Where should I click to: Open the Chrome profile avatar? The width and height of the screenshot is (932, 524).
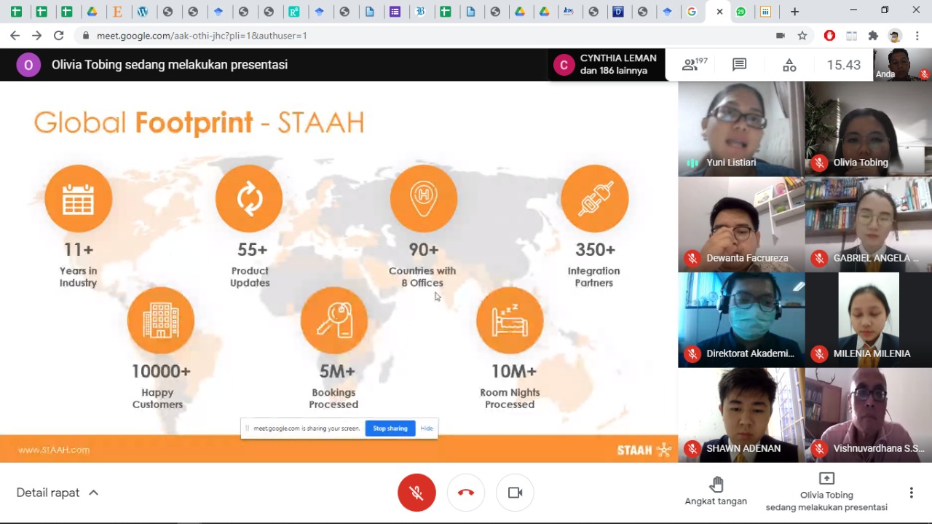895,35
